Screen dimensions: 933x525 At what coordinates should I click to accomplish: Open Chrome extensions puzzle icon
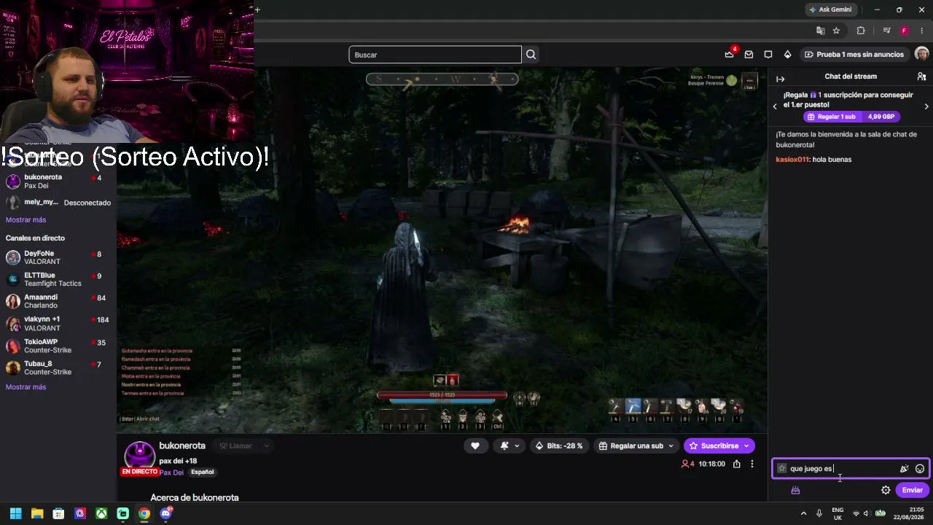(x=861, y=31)
